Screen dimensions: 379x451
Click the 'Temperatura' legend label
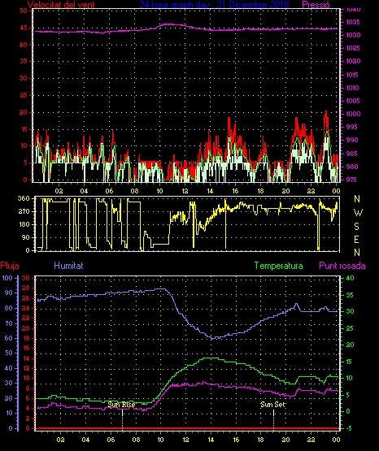pyautogui.click(x=279, y=266)
